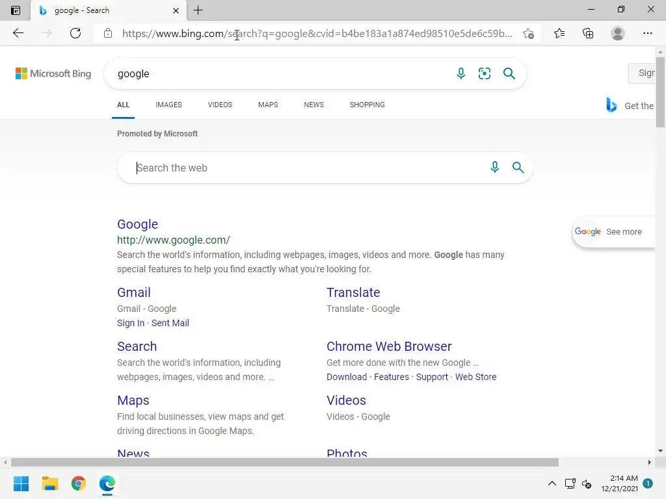This screenshot has width=666, height=499.
Task: Open the Favorites list icon
Action: (x=559, y=33)
